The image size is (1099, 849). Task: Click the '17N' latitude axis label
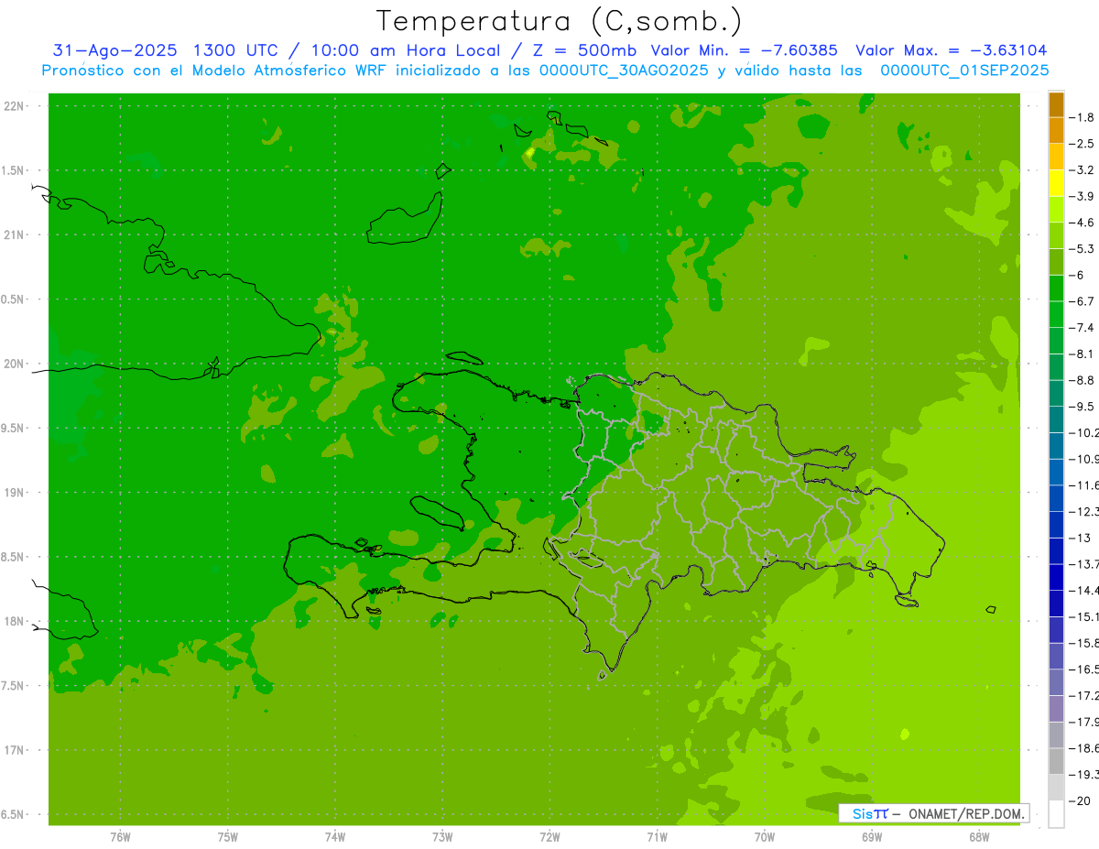tap(15, 750)
